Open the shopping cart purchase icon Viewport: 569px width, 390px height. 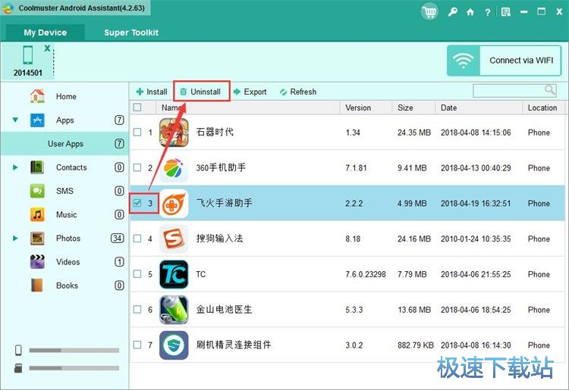429,12
